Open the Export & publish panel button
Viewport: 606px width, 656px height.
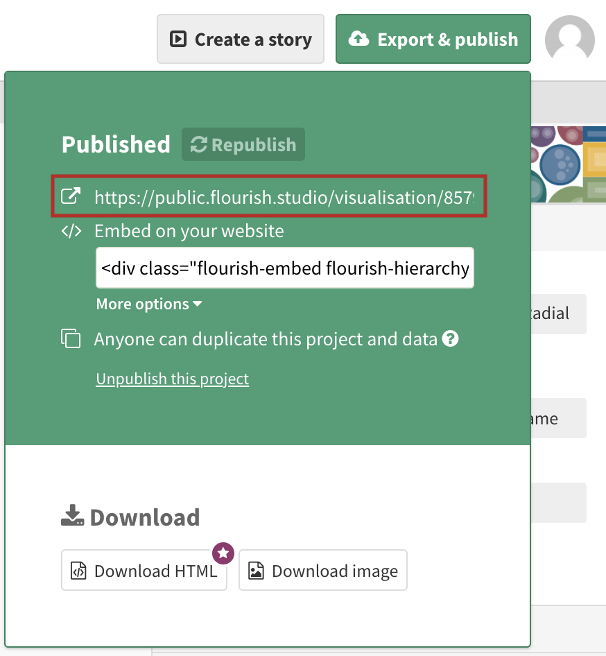pyautogui.click(x=433, y=39)
